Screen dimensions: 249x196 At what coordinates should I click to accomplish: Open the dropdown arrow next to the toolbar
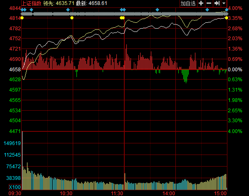click(224, 3)
